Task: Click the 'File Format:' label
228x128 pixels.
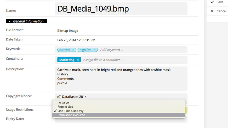Action: click(x=15, y=30)
